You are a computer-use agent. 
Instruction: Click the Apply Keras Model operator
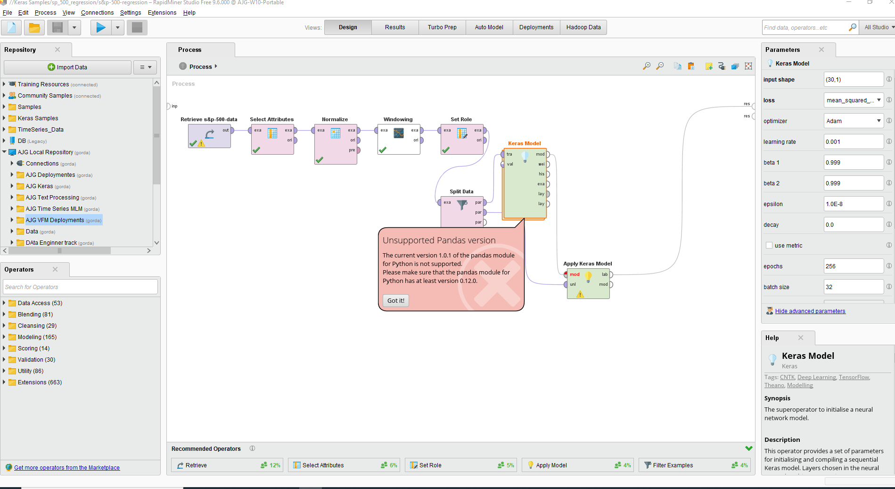click(x=588, y=284)
